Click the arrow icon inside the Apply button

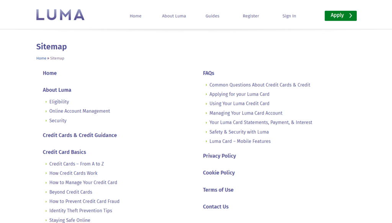point(350,16)
